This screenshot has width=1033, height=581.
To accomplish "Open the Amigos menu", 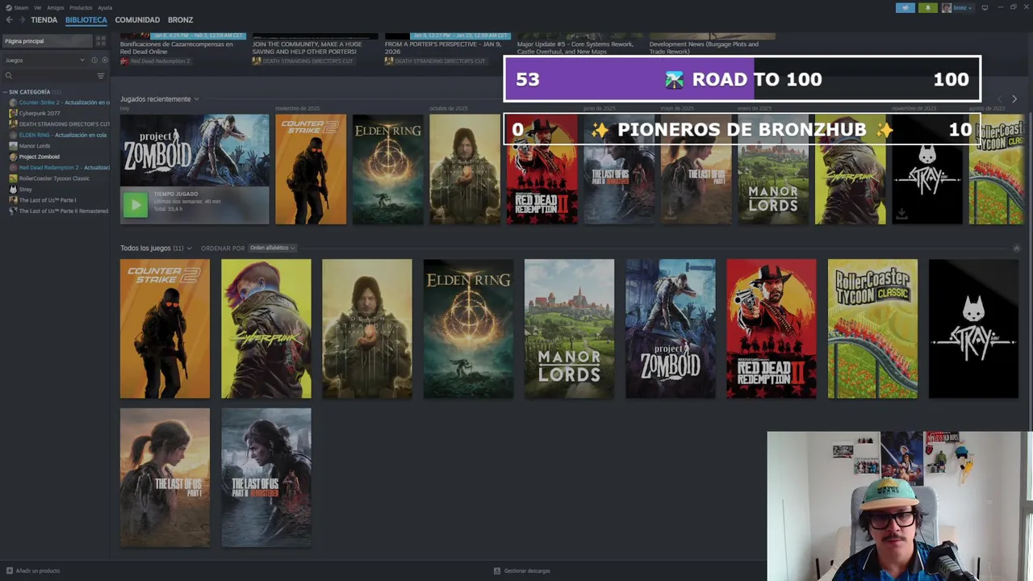I will [55, 7].
